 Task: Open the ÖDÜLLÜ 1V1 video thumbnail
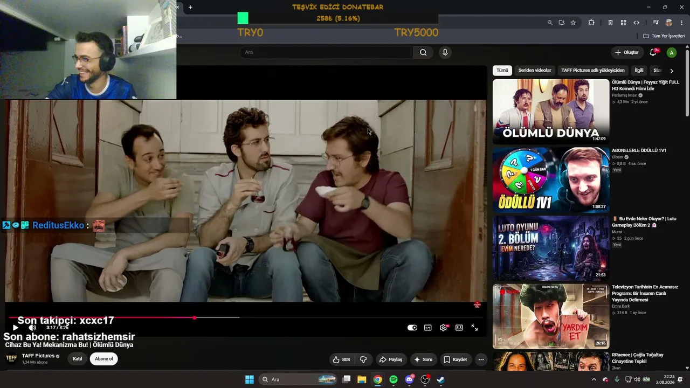[x=551, y=180]
